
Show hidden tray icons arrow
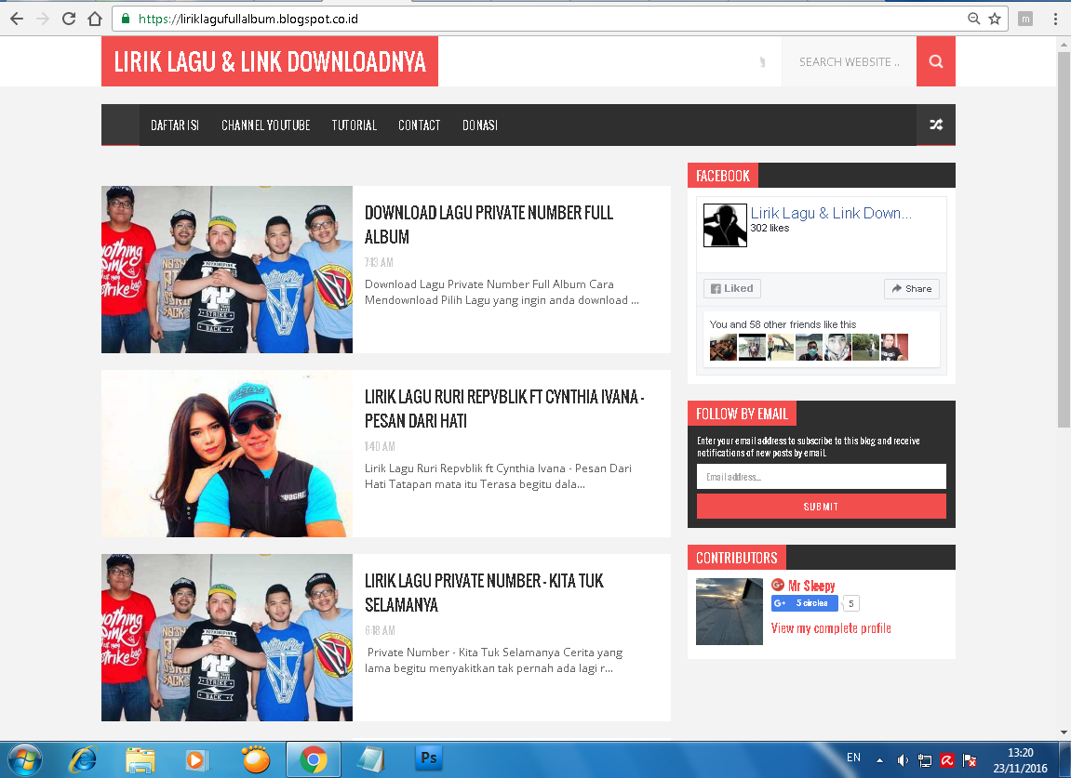tap(879, 759)
